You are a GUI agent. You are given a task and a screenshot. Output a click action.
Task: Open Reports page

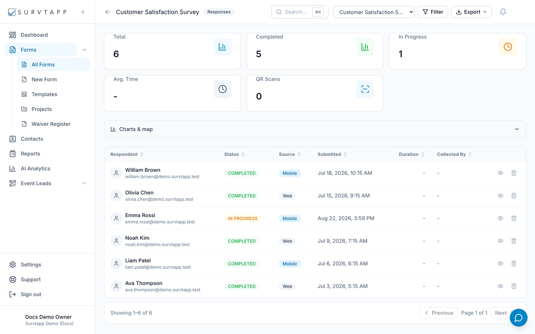pyautogui.click(x=48, y=154)
